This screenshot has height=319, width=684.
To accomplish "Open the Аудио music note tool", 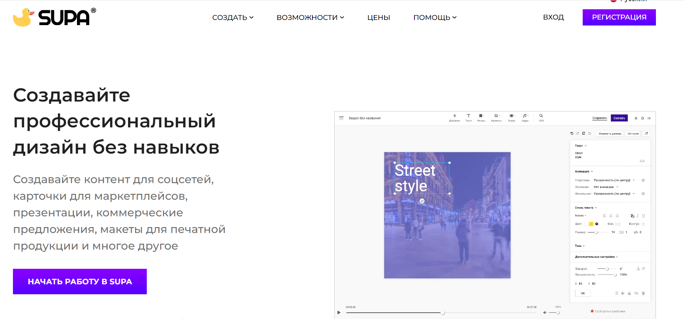I will (x=525, y=118).
